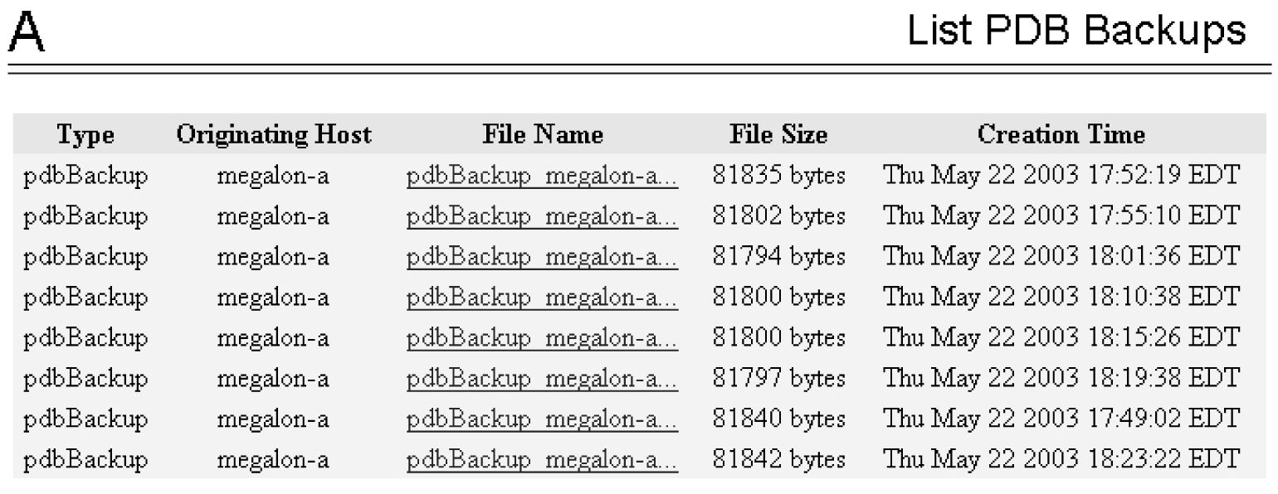This screenshot has width=1278, height=494.
Task: Select the 17:49:02 EDT creation time cell
Action: click(1061, 419)
